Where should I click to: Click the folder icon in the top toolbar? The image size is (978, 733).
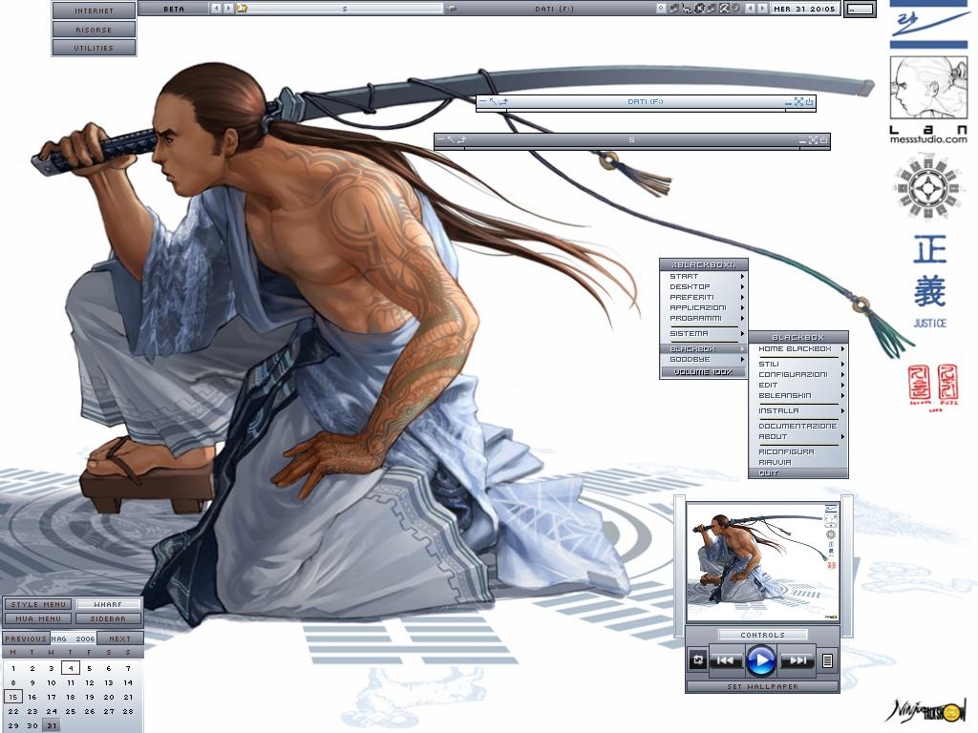[x=242, y=9]
